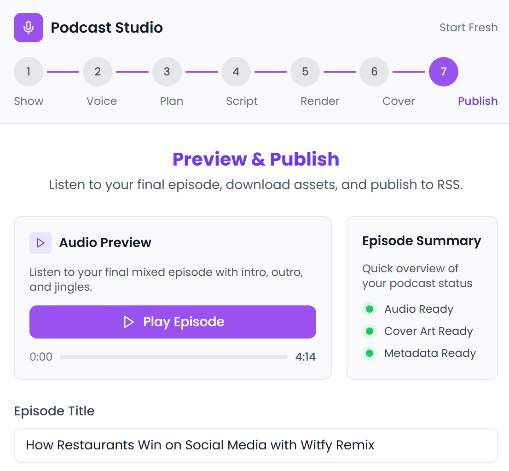Select step 6 Cover circle
This screenshot has width=509, height=471.
[374, 72]
